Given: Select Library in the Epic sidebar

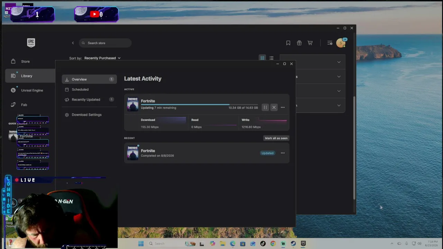Looking at the screenshot, I should (x=30, y=76).
